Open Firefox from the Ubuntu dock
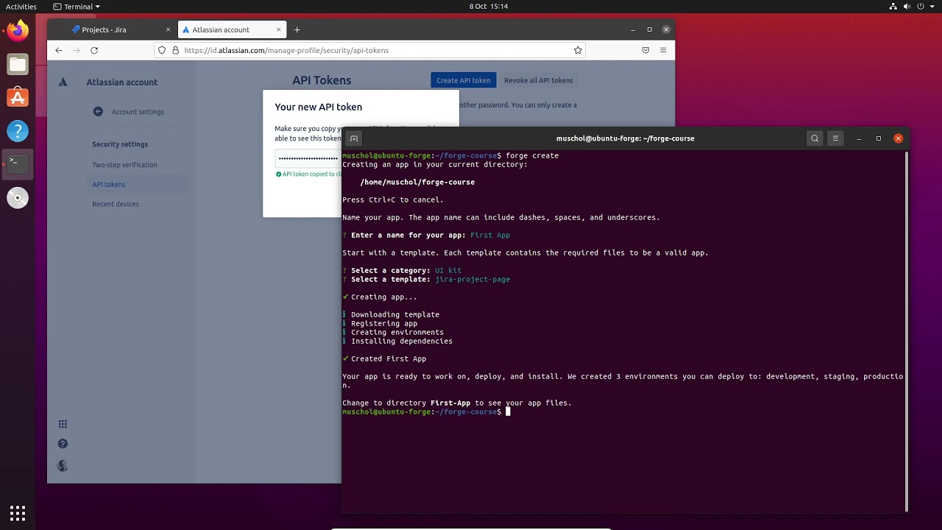 (x=18, y=31)
